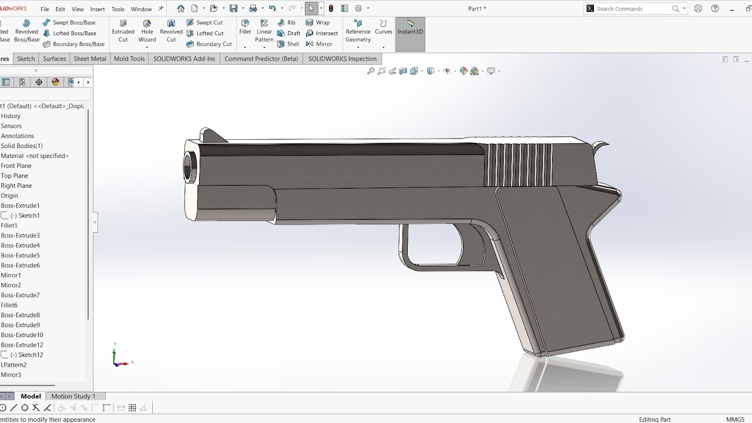Click the Open folder icon
The height and width of the screenshot is (423, 752).
point(214,8)
